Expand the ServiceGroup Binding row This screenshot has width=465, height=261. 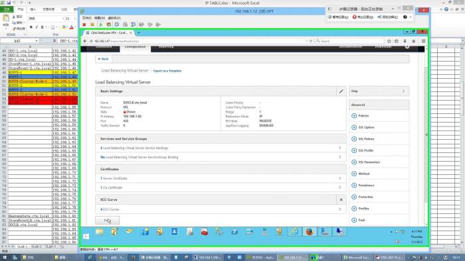click(x=221, y=157)
